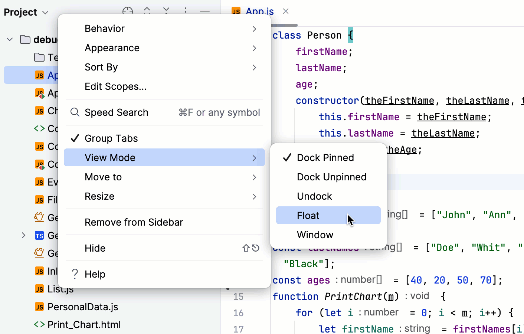This screenshot has width=524, height=334.
Task: Click the Expand All icon in Project toolbar
Action: tap(147, 11)
